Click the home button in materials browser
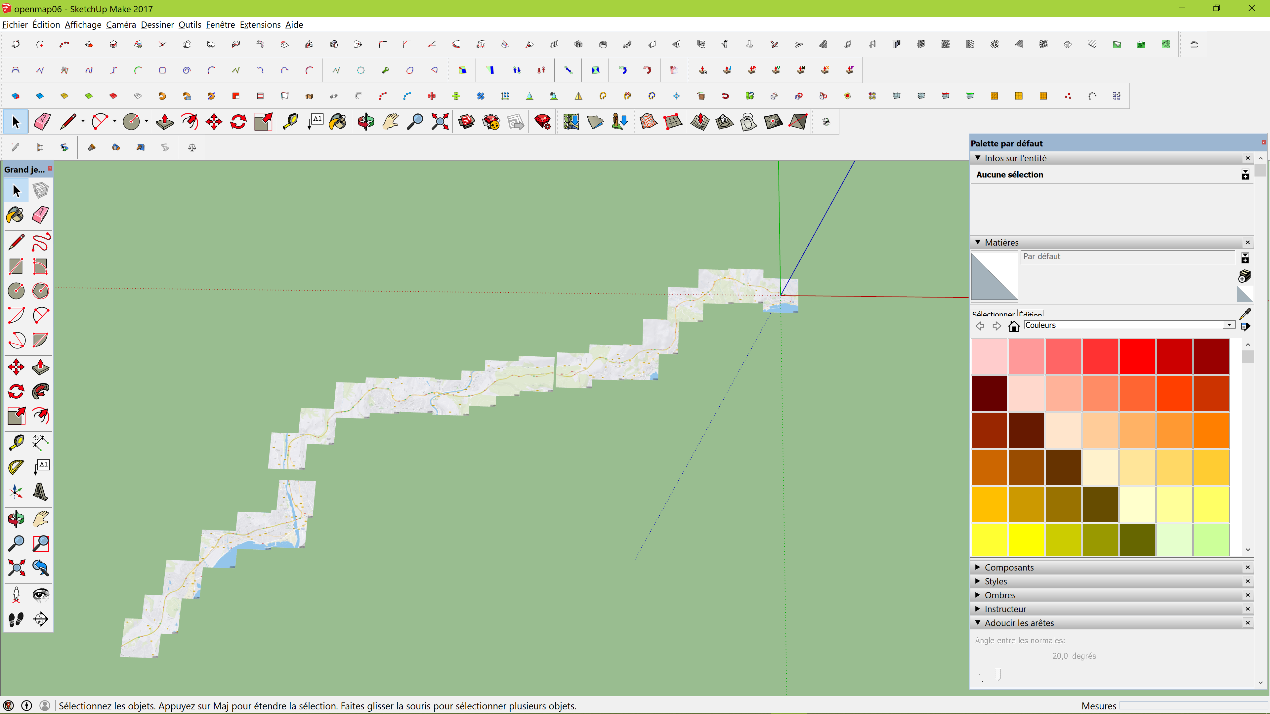 pos(1014,326)
